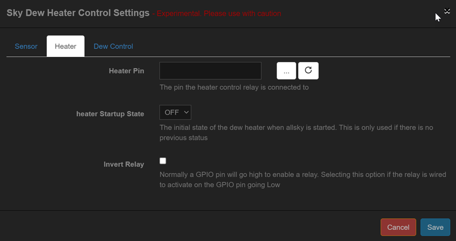456x241 pixels.
Task: Click the initial dew heater state description
Action: [x=296, y=132]
